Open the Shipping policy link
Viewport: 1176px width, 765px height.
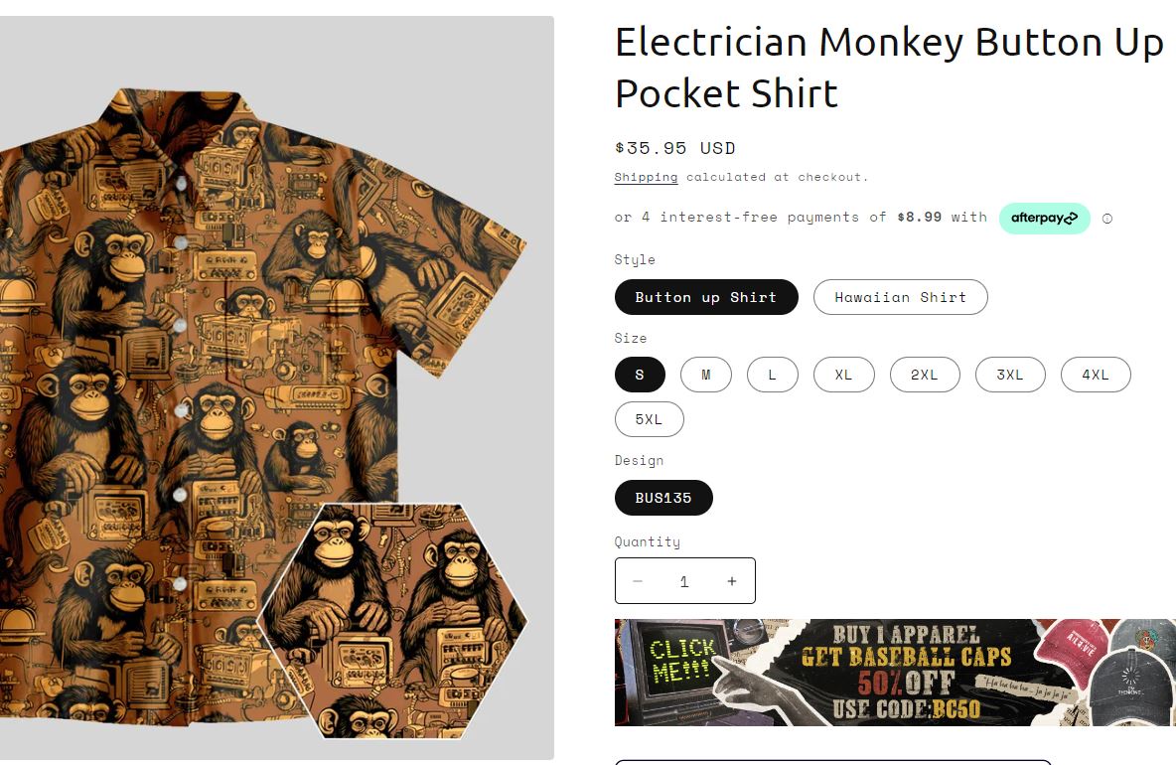(646, 177)
